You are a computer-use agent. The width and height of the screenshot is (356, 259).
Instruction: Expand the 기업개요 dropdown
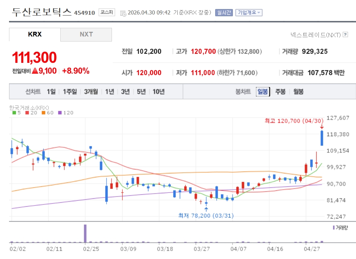tap(249, 13)
